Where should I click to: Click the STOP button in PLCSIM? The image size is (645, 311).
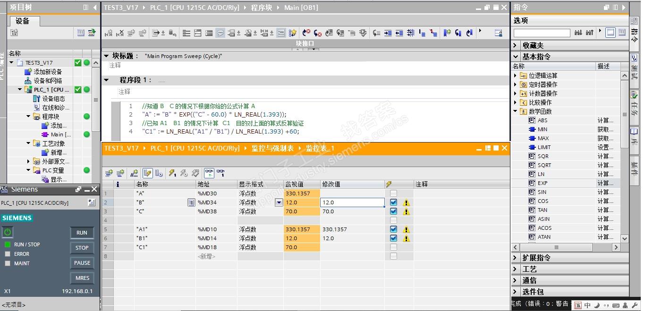click(x=82, y=248)
